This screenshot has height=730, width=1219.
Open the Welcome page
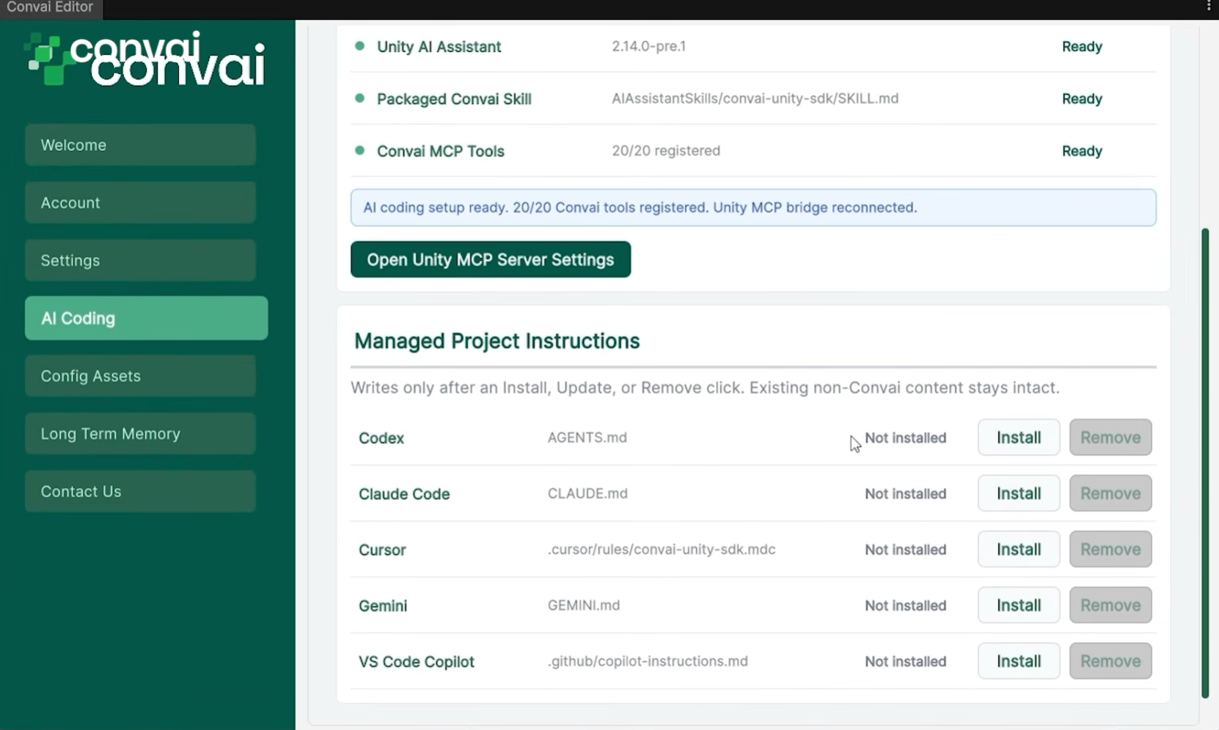tap(140, 145)
